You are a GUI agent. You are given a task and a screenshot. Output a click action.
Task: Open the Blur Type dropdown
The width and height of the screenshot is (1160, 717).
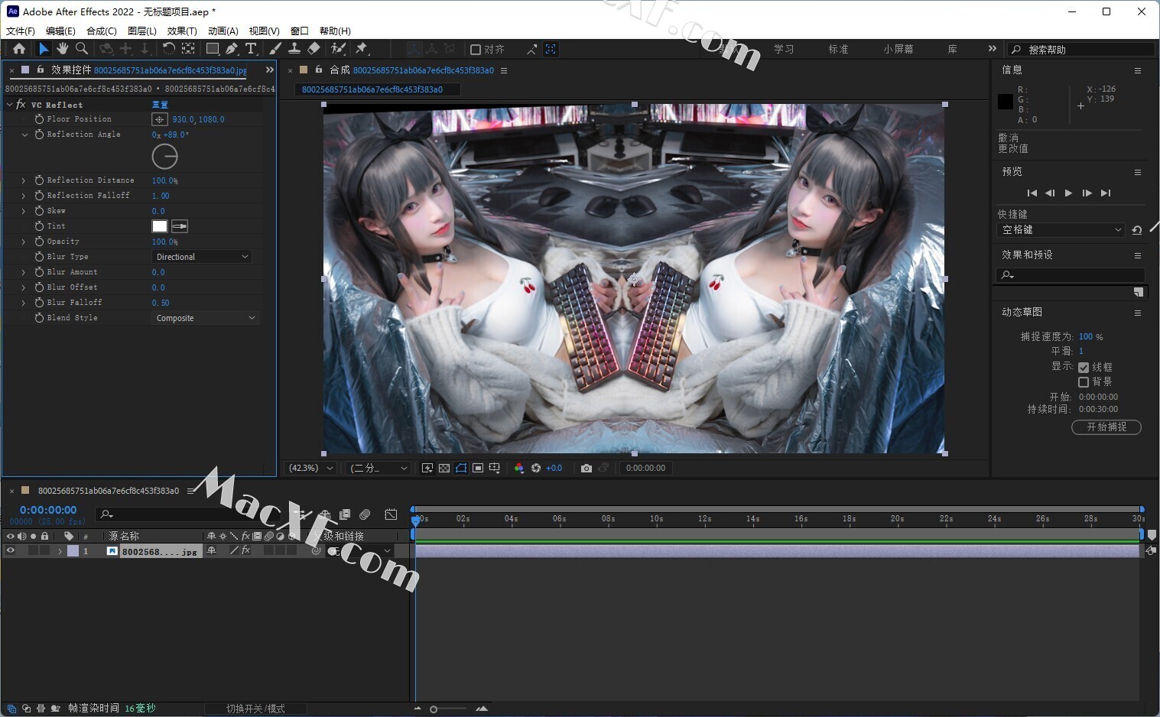pyautogui.click(x=202, y=257)
